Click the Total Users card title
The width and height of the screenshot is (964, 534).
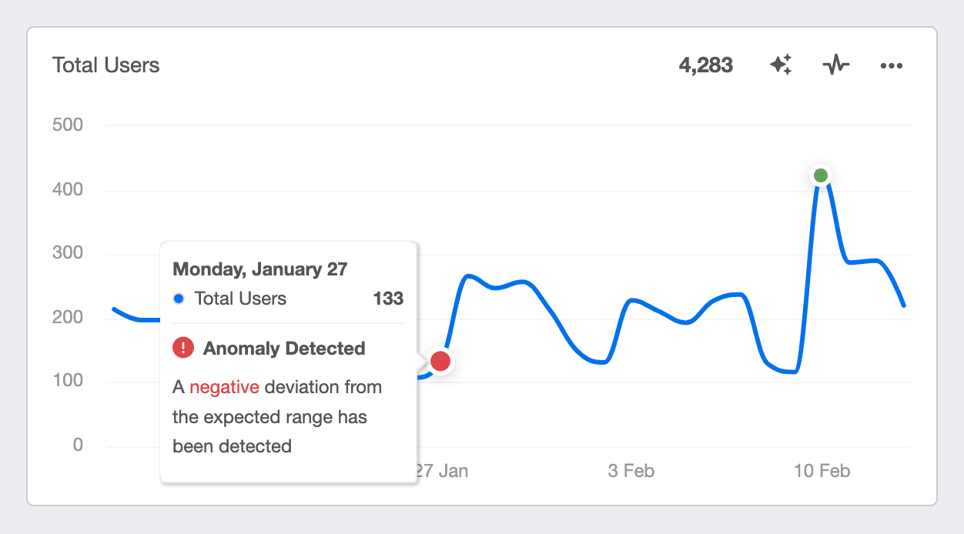click(x=105, y=65)
